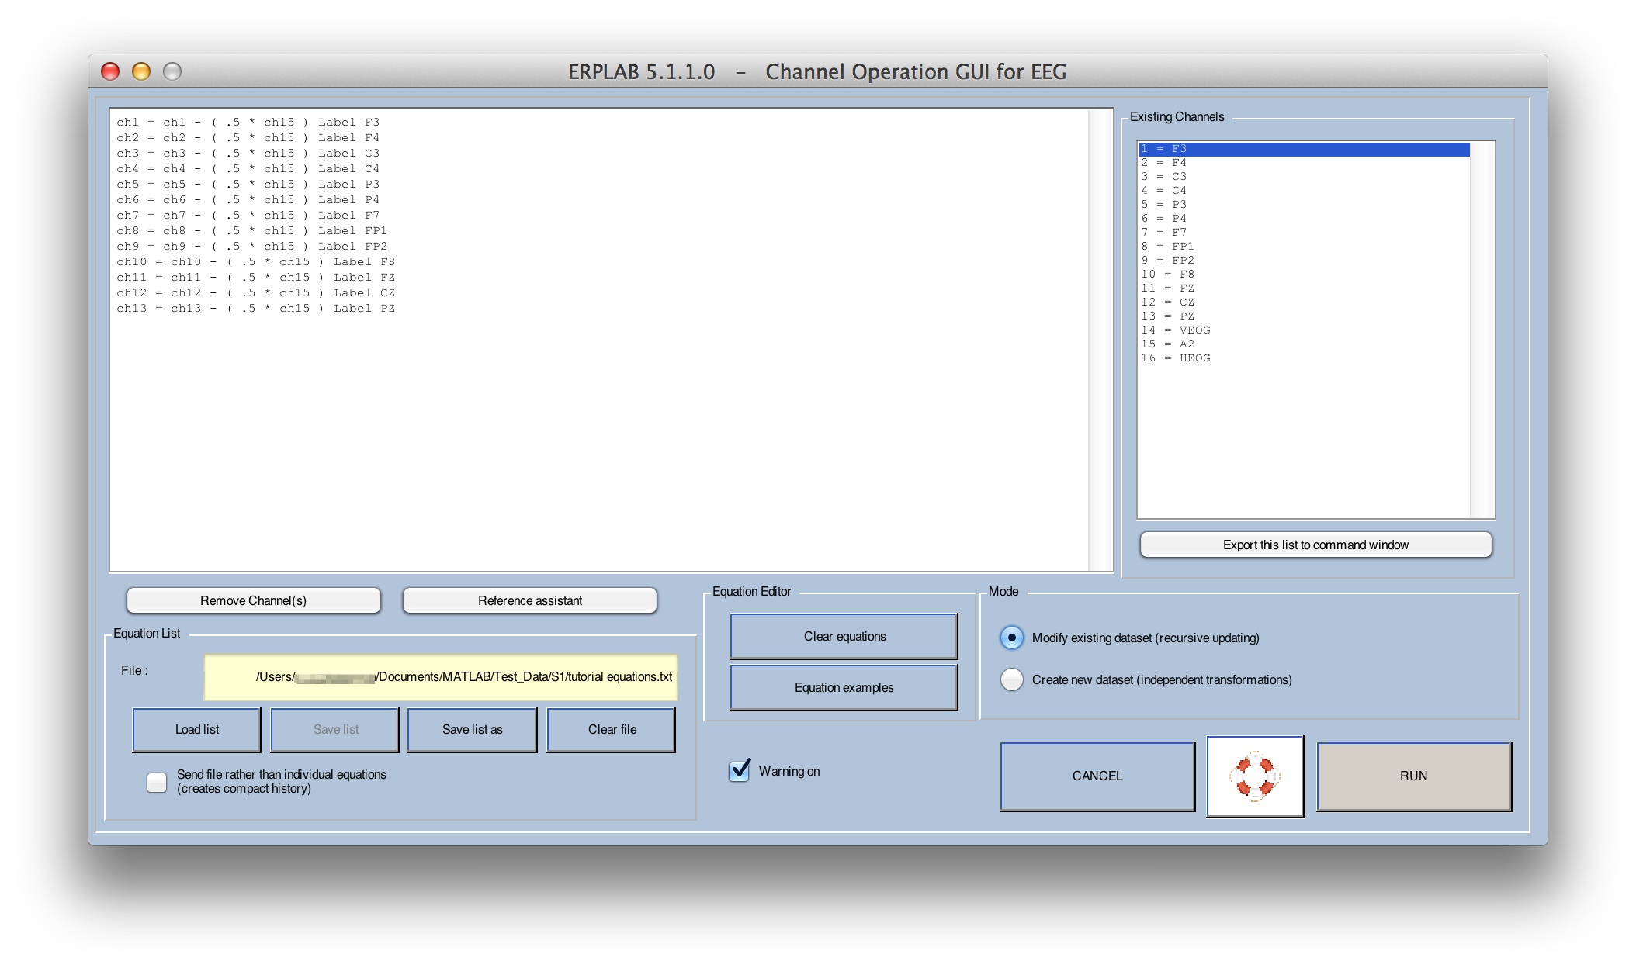Click the grayed Save list button
The height and width of the screenshot is (968, 1636).
[x=335, y=729]
